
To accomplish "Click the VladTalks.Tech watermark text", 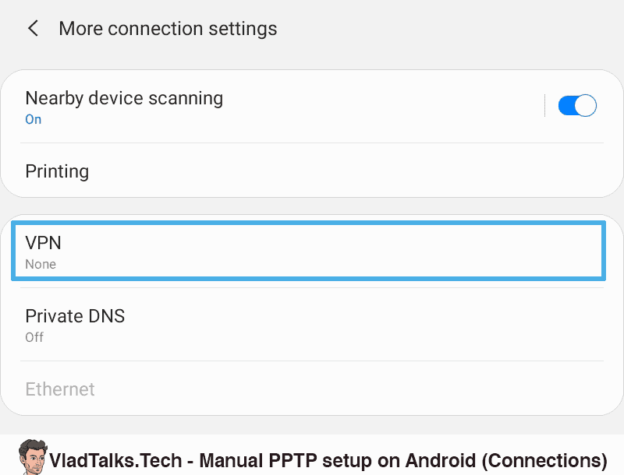I will (x=117, y=459).
